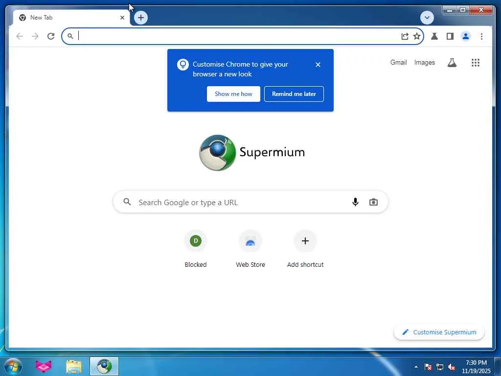Open Search Labs flask on the page
This screenshot has width=501, height=376.
pos(452,63)
